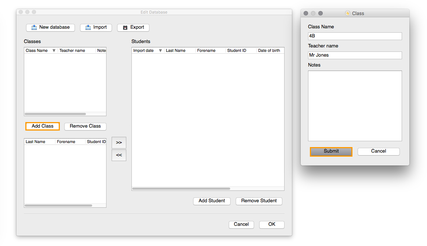Screen dimensions: 427x246
Task: Cancel the Class dialog
Action: tap(379, 151)
